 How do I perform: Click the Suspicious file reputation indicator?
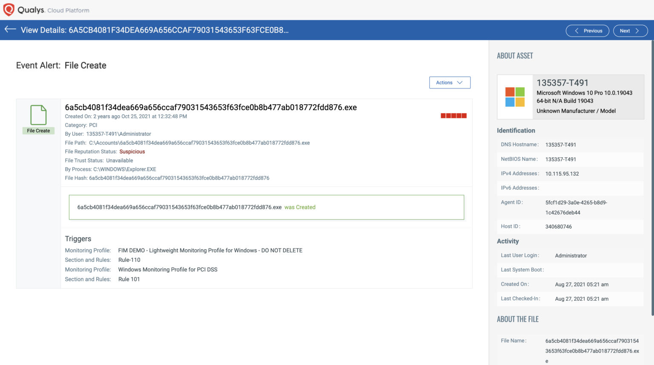pyautogui.click(x=132, y=151)
